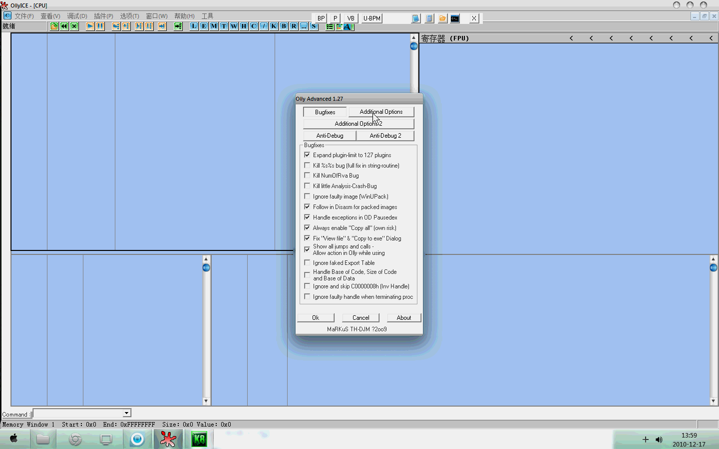Enable Kill %s%s bug checkbox
719x449 pixels.
tap(307, 165)
